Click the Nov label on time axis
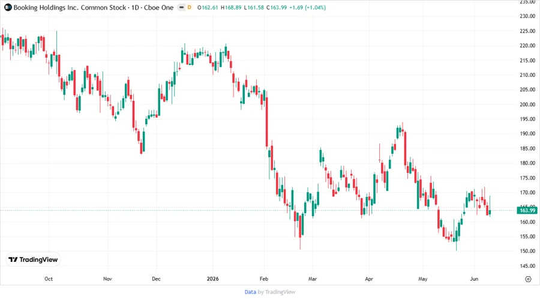The height and width of the screenshot is (299, 540). pos(107,279)
